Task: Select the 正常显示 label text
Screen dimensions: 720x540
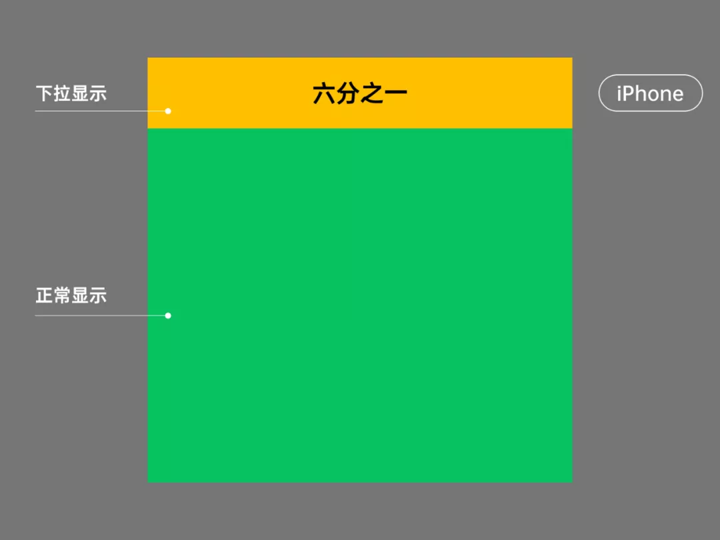Action: coord(71,295)
